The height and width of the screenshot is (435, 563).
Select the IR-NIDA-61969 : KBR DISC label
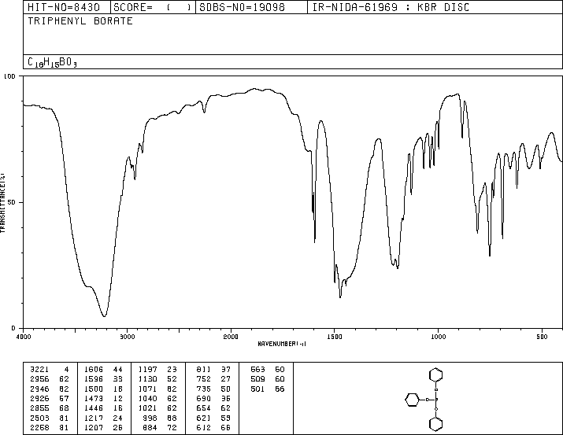coord(391,7)
